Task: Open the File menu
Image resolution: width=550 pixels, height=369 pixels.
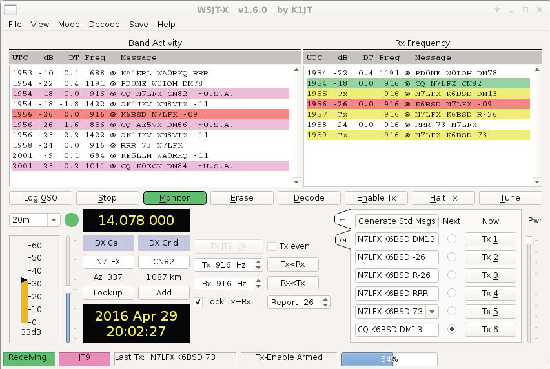Action: pos(15,24)
